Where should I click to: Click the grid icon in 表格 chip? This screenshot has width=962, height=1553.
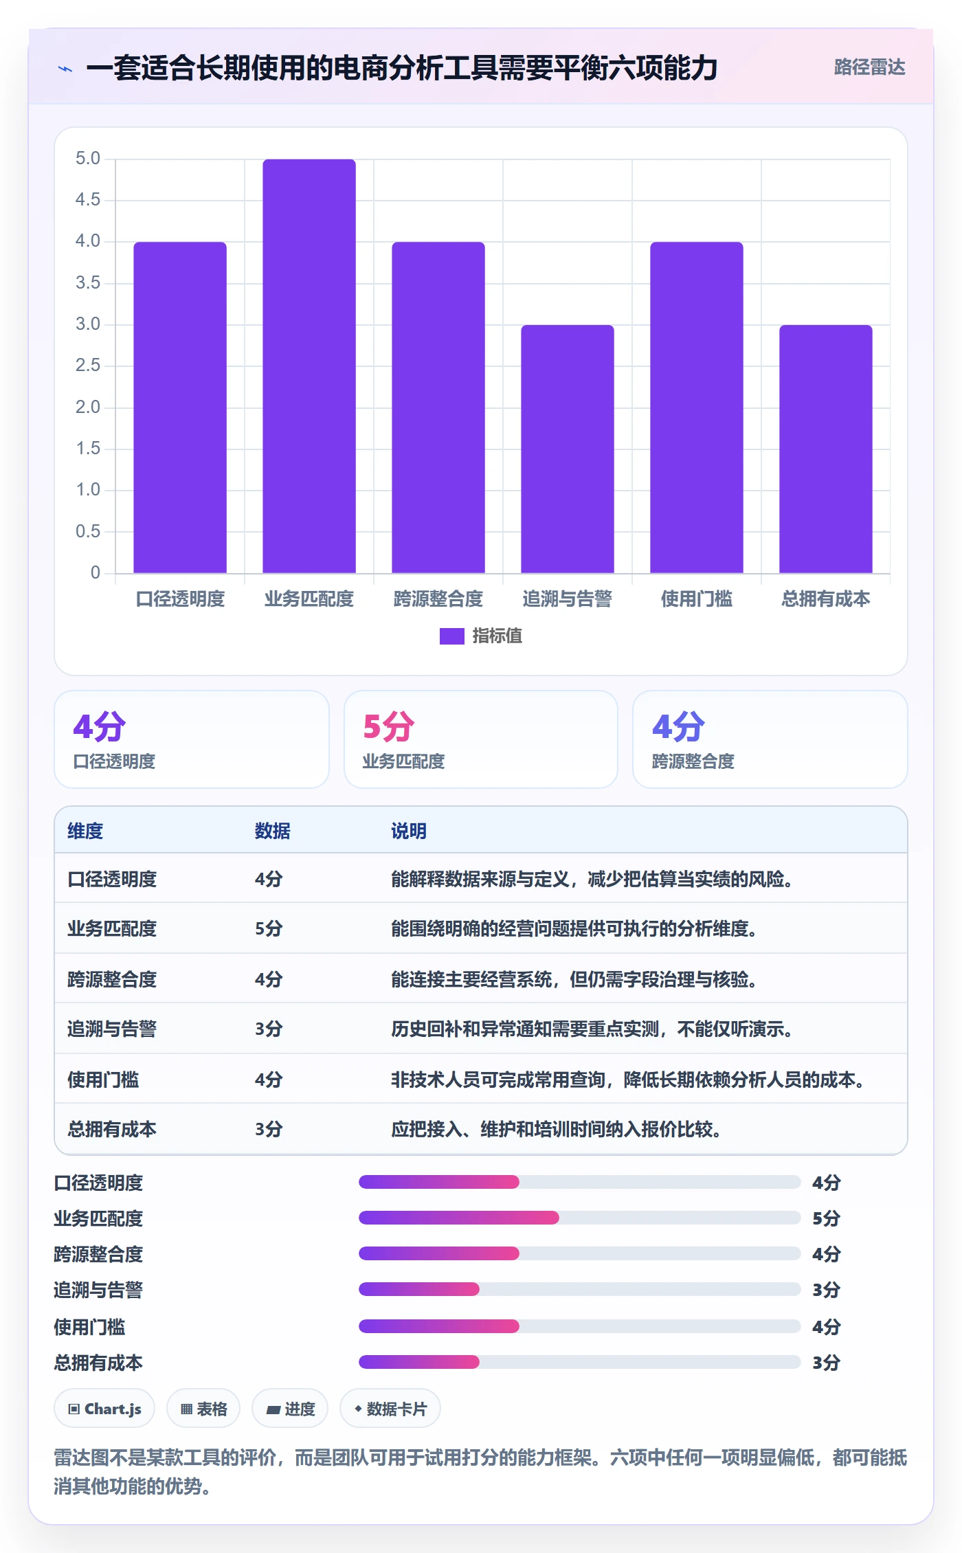pos(186,1409)
